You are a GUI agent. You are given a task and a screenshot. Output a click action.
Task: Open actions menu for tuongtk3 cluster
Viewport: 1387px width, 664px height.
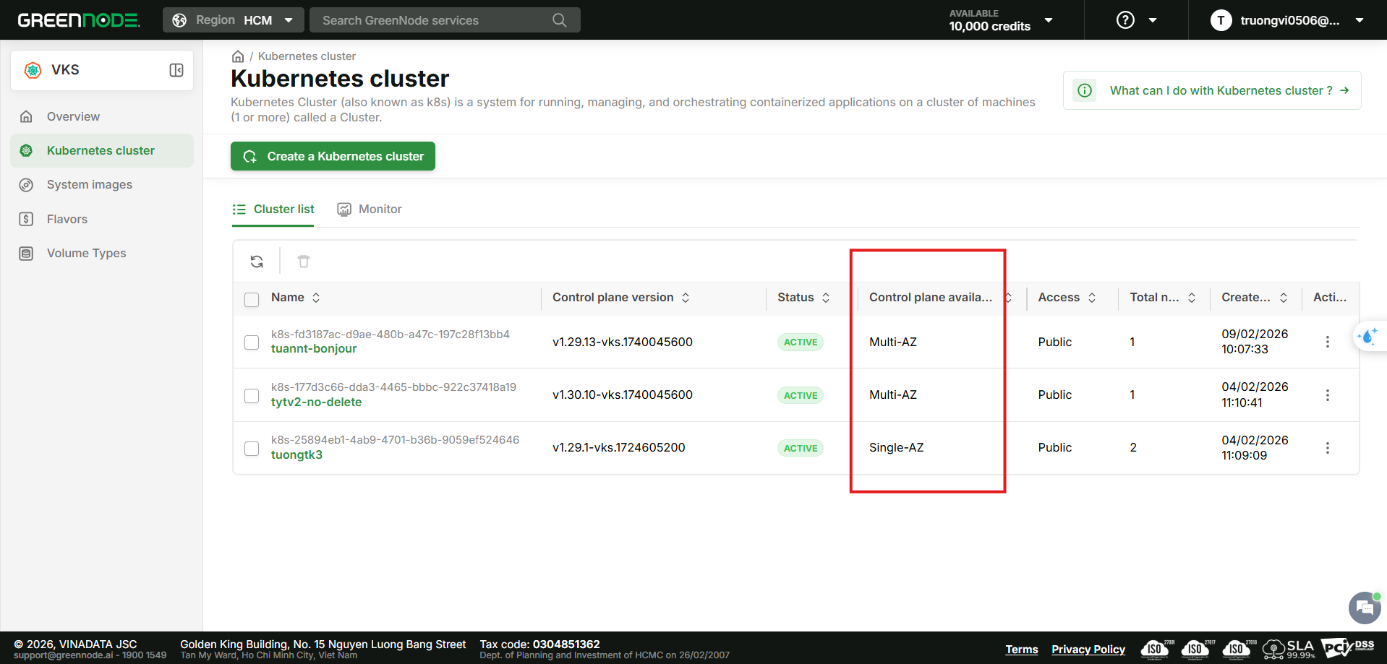coord(1327,448)
